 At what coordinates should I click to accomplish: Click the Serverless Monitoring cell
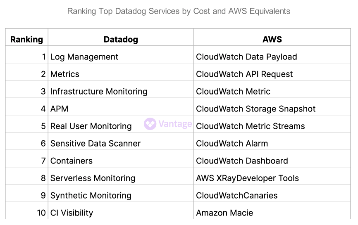click(93, 178)
